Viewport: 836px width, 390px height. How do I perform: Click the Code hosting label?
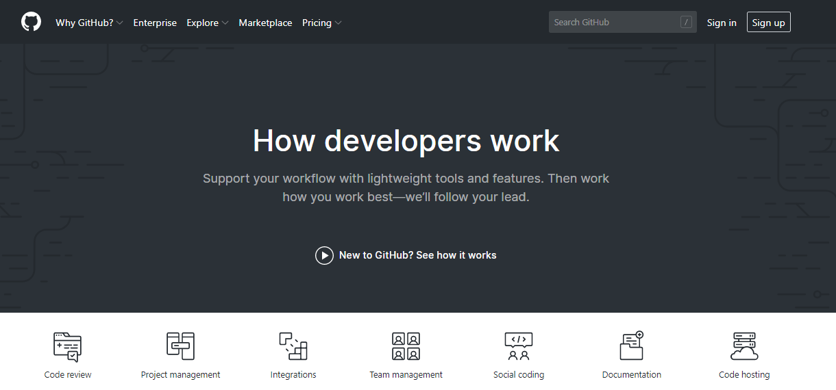click(744, 375)
